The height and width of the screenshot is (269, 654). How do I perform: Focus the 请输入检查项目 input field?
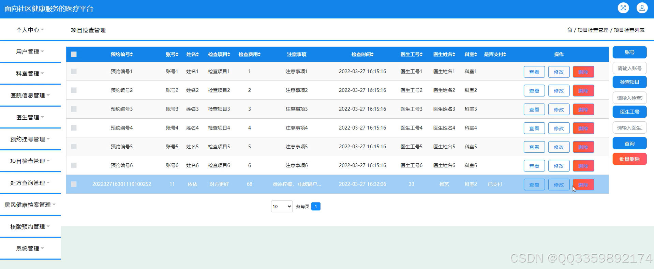[629, 98]
